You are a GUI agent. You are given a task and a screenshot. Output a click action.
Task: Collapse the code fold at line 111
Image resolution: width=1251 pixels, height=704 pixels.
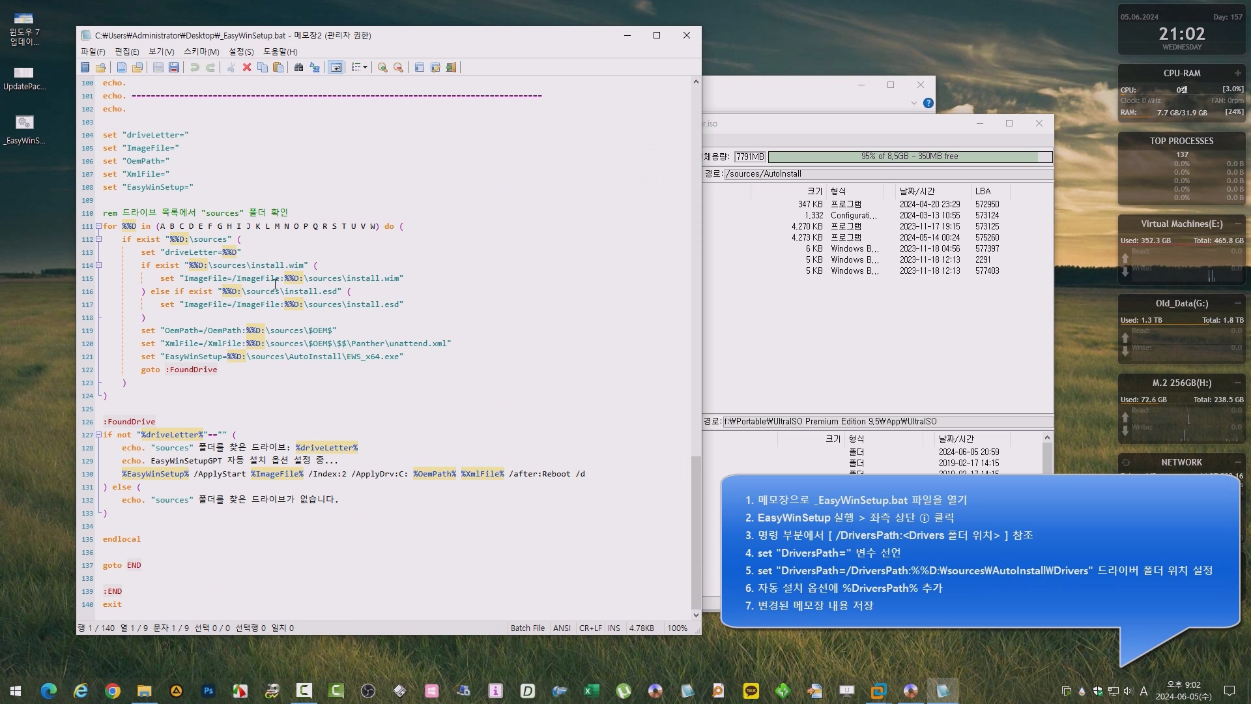click(98, 226)
